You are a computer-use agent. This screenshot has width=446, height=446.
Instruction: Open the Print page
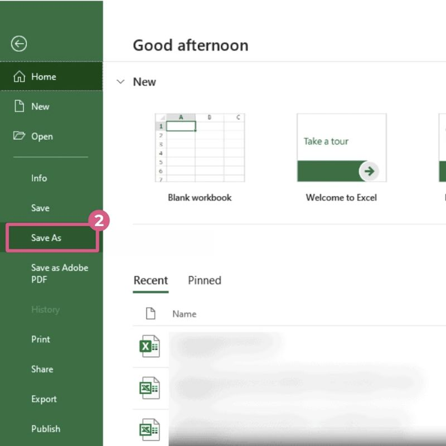(51, 339)
